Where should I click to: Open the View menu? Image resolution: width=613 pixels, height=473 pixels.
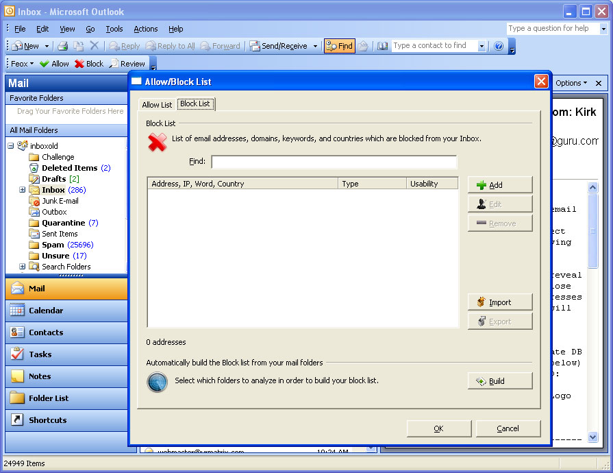click(x=67, y=29)
